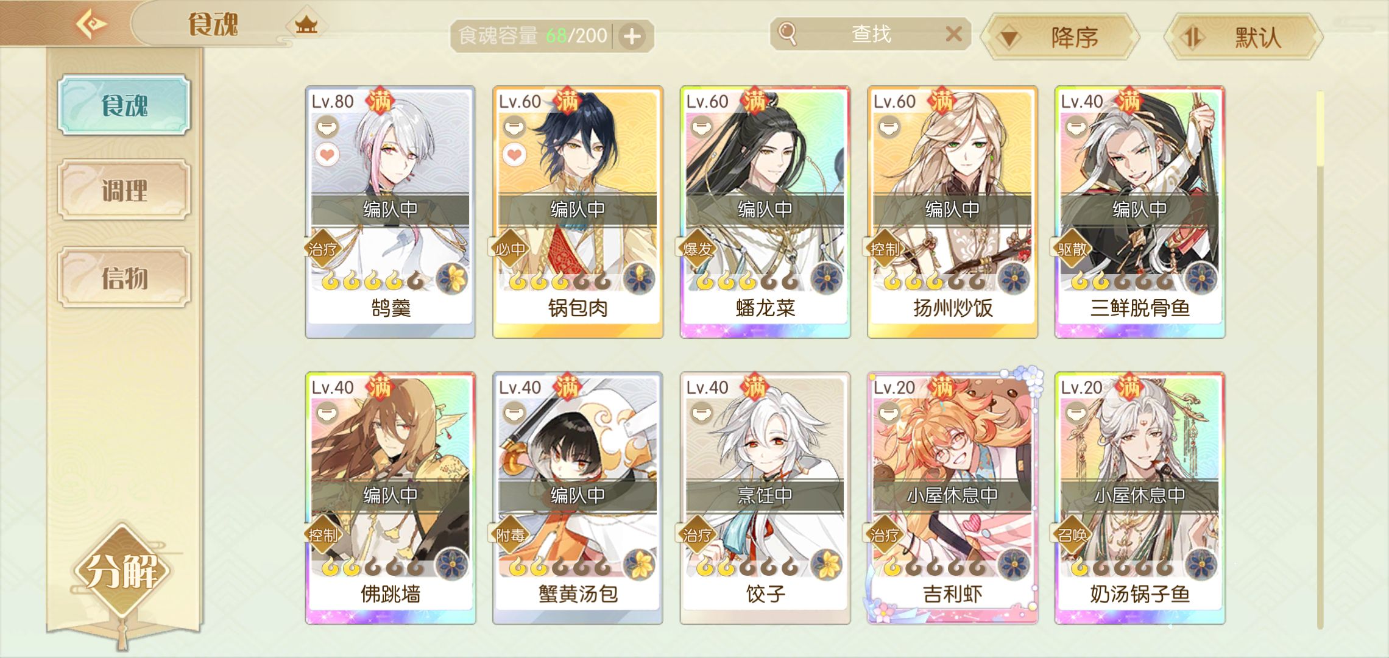The image size is (1389, 658).
Task: Clear search with the X icon
Action: [953, 34]
